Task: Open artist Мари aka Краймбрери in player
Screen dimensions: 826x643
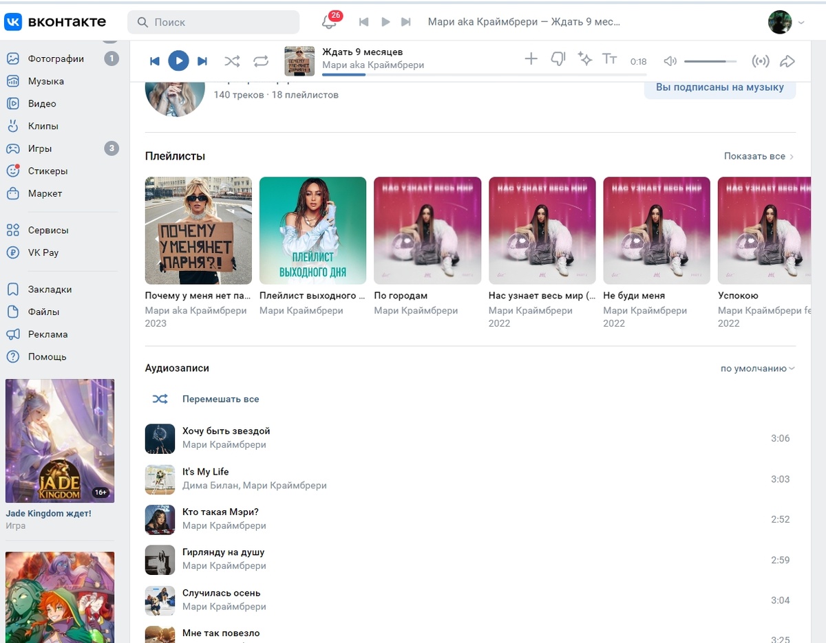Action: (373, 65)
